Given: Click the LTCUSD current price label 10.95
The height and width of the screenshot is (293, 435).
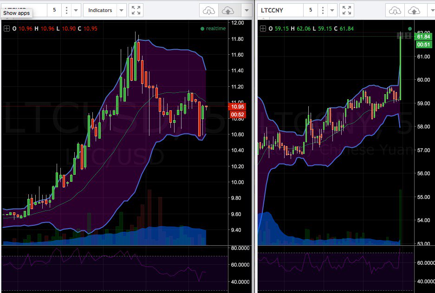Looking at the screenshot, I should (237, 107).
